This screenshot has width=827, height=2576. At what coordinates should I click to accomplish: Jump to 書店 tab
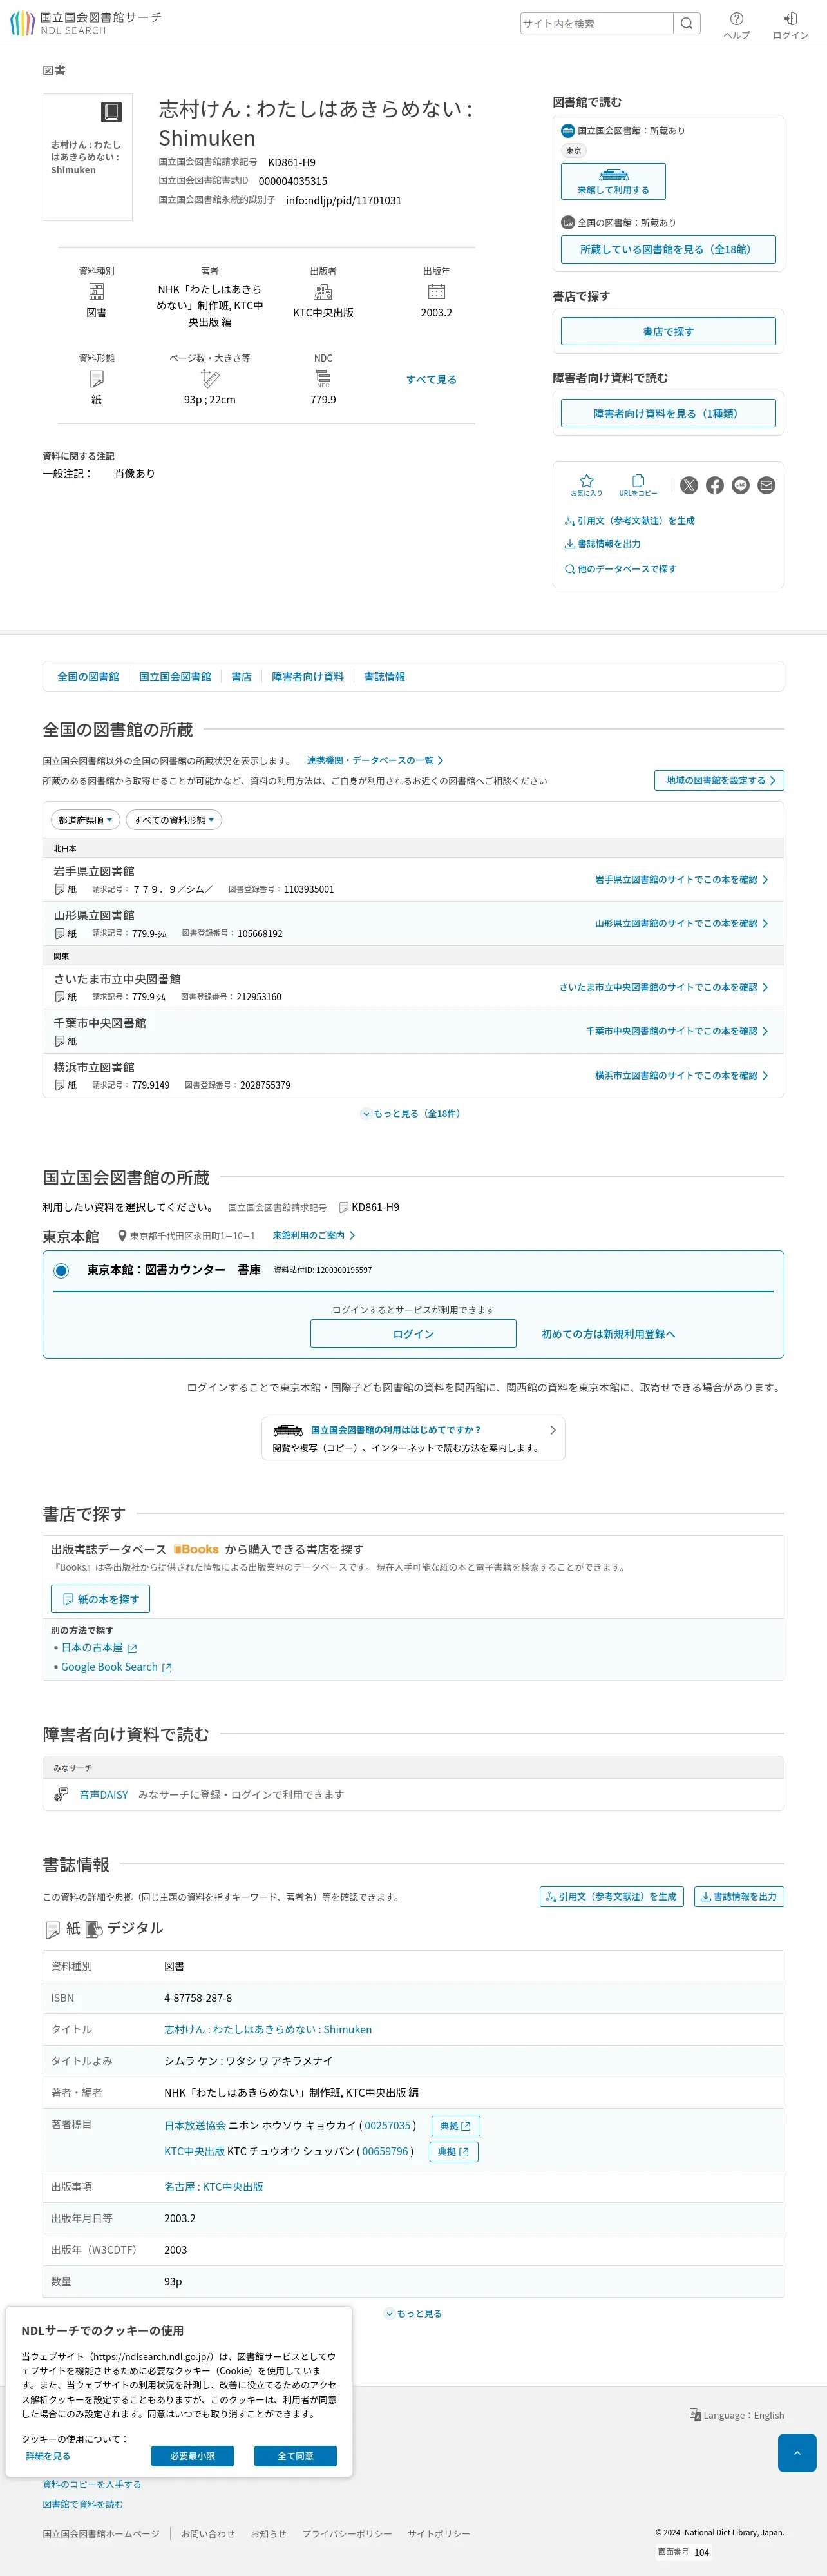click(x=242, y=677)
